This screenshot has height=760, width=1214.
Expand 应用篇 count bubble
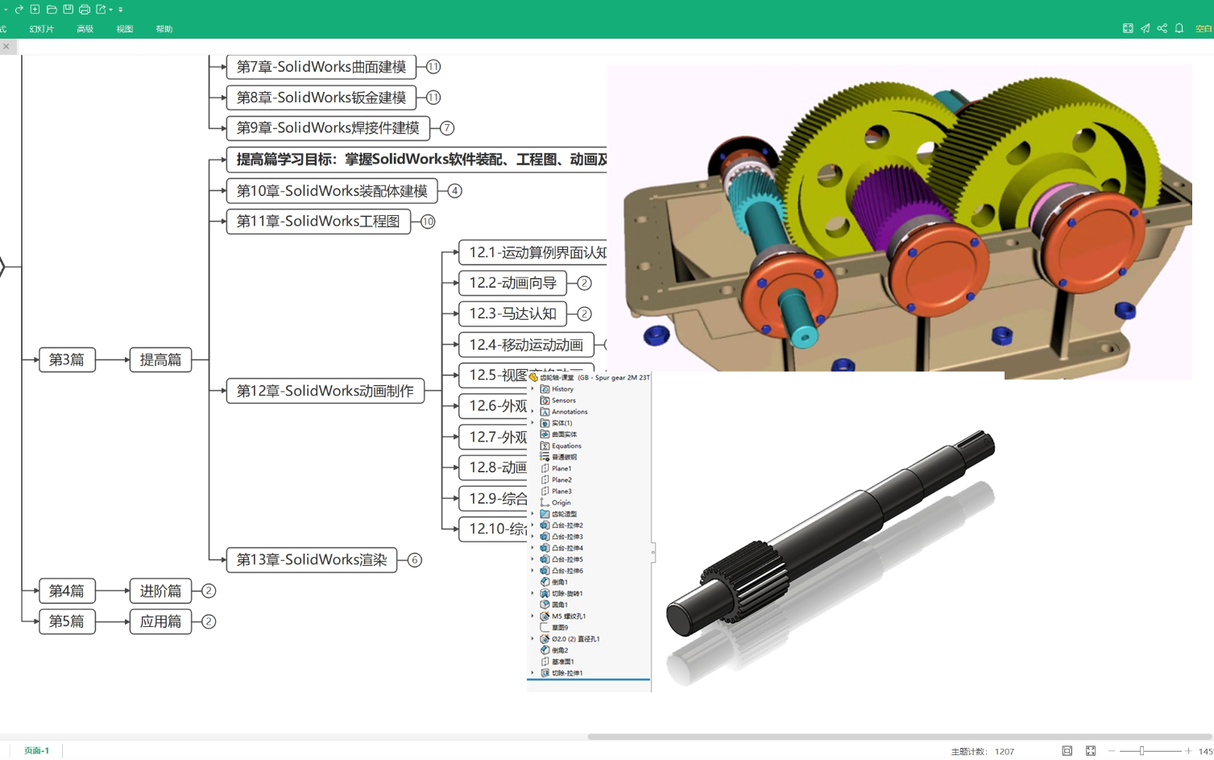tap(209, 621)
